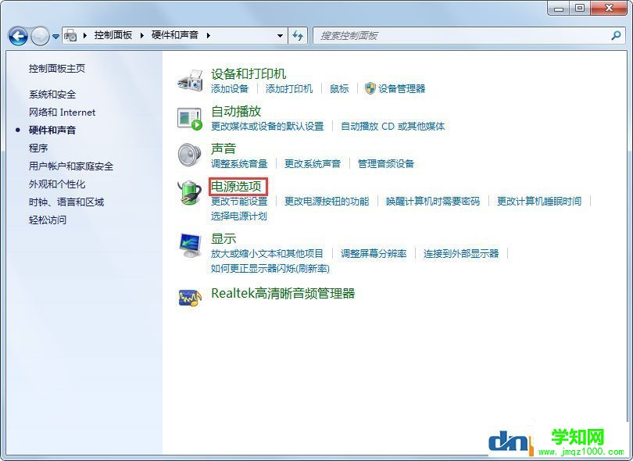
Task: Click the search magnifier icon
Action: (x=617, y=35)
